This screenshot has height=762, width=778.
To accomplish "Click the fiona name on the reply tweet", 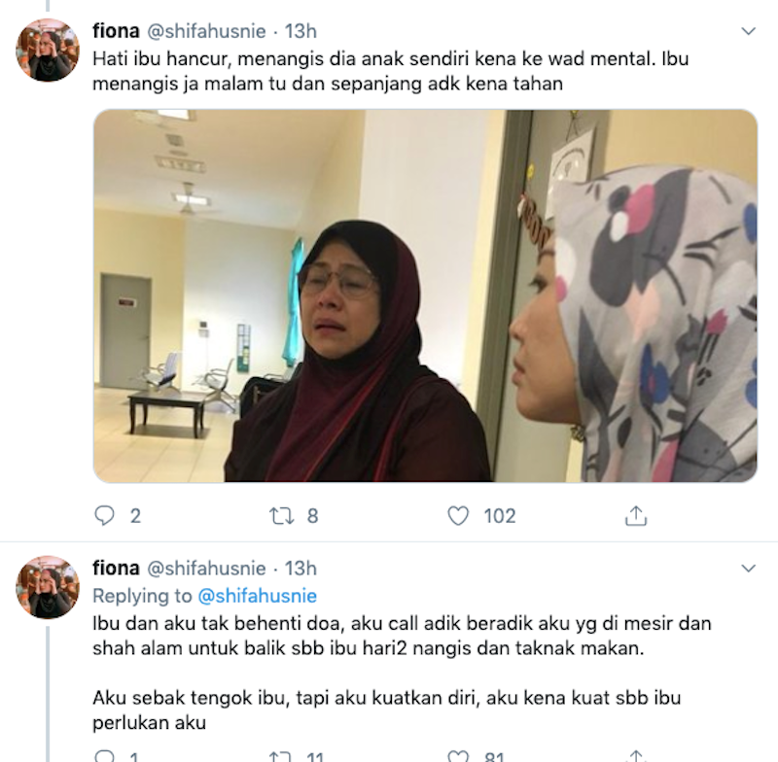I will [x=116, y=569].
